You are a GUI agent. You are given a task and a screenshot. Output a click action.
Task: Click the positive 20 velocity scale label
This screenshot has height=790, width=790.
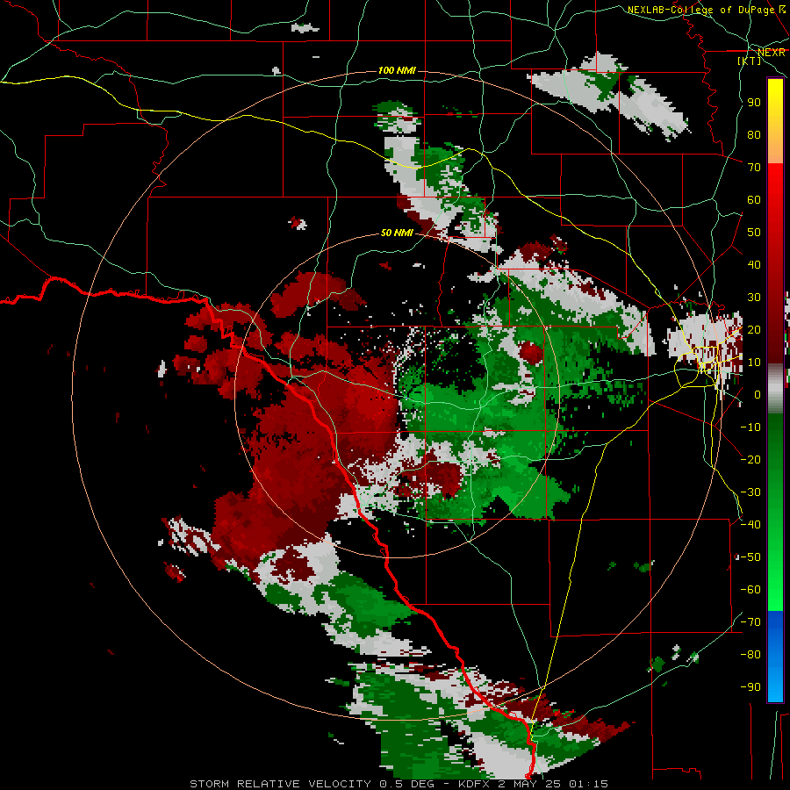[754, 330]
